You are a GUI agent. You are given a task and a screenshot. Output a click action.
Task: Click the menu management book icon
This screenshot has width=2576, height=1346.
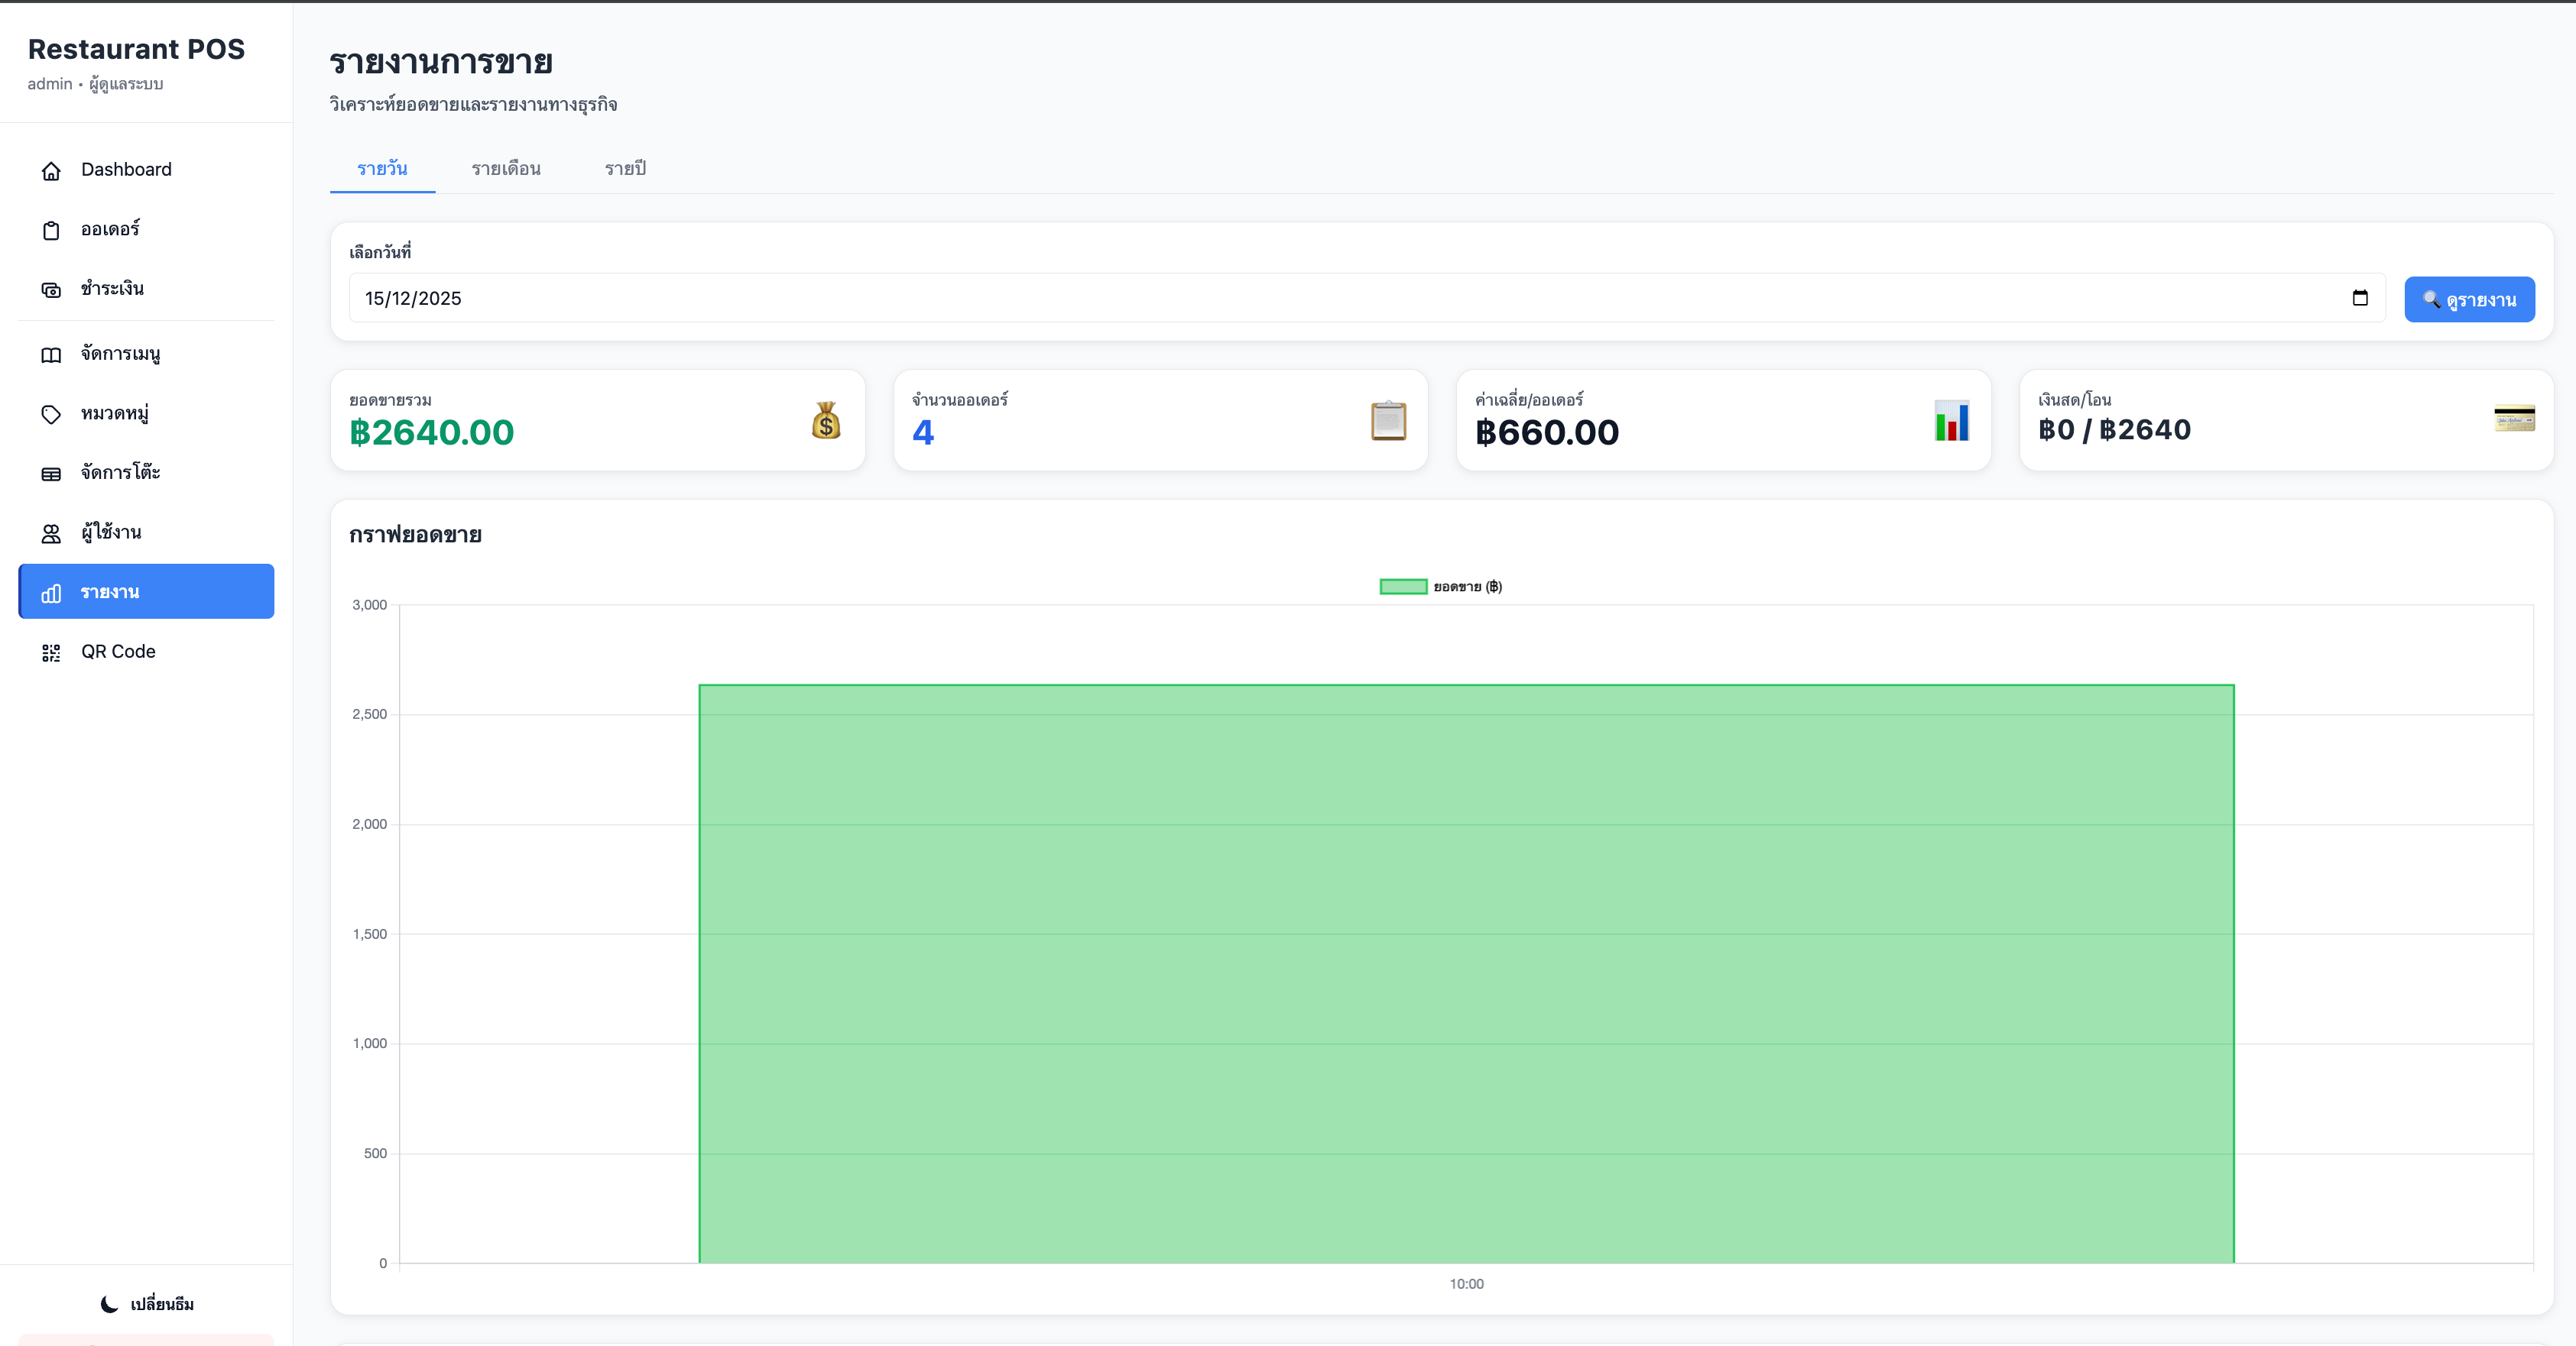(51, 354)
